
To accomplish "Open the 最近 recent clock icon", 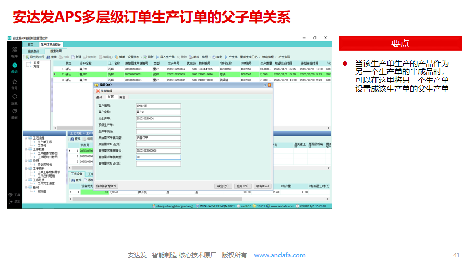I will pyautogui.click(x=15, y=66).
